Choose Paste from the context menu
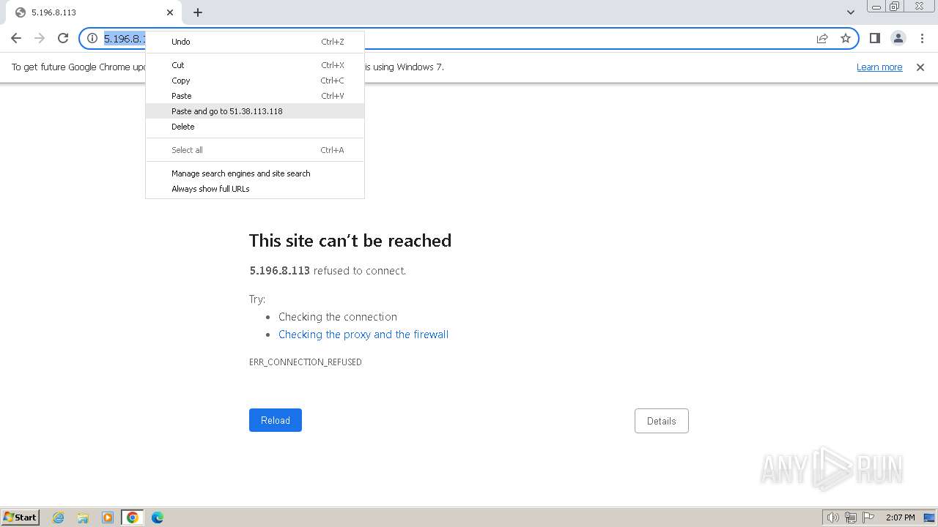938x527 pixels. point(255,96)
